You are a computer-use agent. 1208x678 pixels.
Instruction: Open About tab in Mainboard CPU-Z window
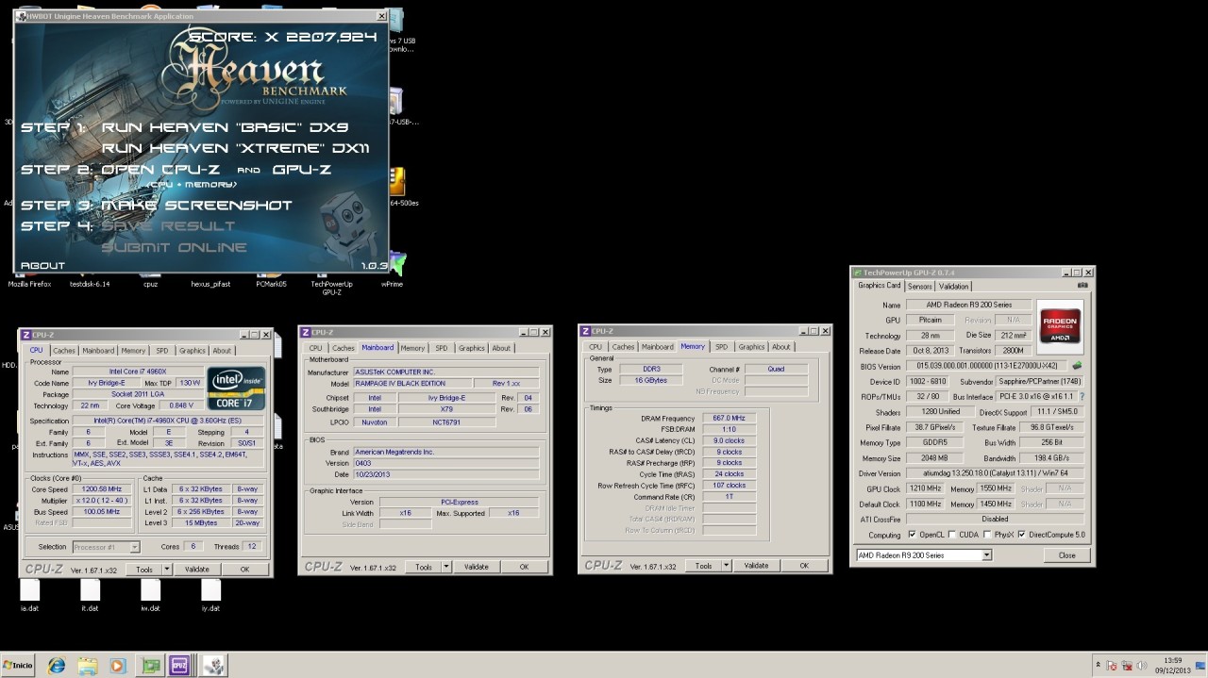coord(501,348)
